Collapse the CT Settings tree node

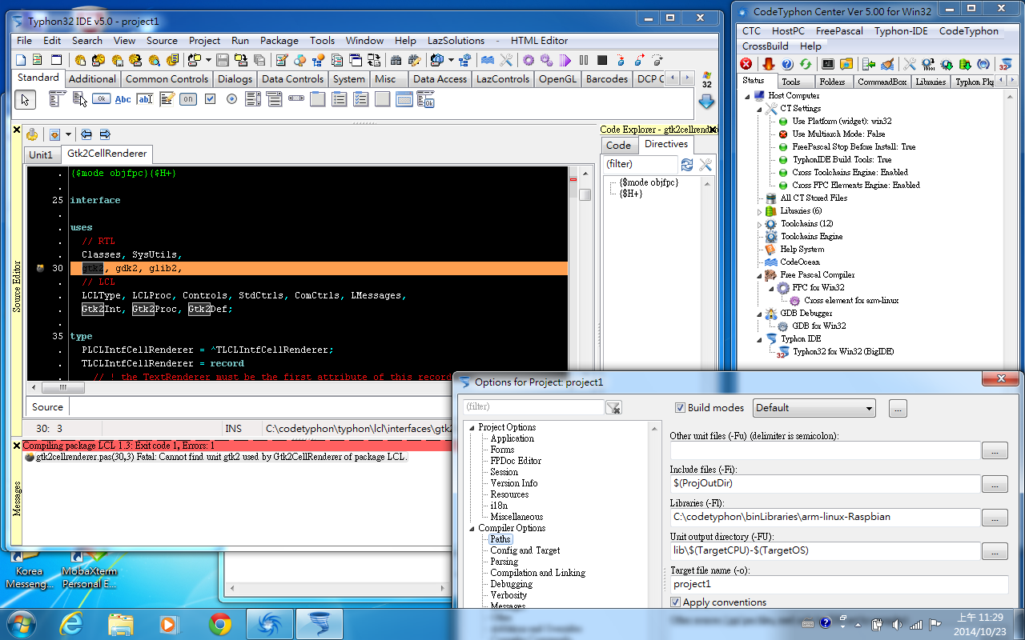click(x=761, y=108)
